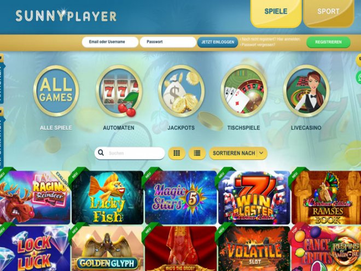Image resolution: width=361 pixels, height=271 pixels.
Task: Choose the Tischspiele roulette and cards icon
Action: [243, 91]
